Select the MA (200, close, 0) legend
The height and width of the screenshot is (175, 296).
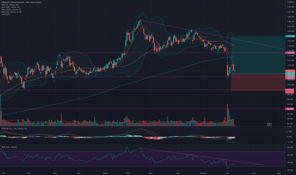11,10
